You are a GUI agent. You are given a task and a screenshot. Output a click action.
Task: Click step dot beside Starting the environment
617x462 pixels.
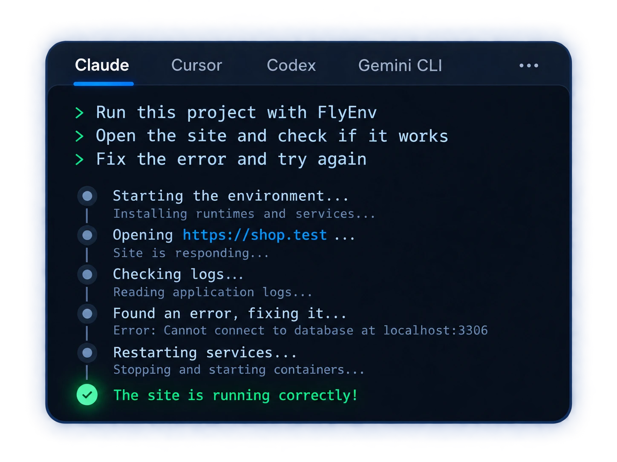coord(87,196)
